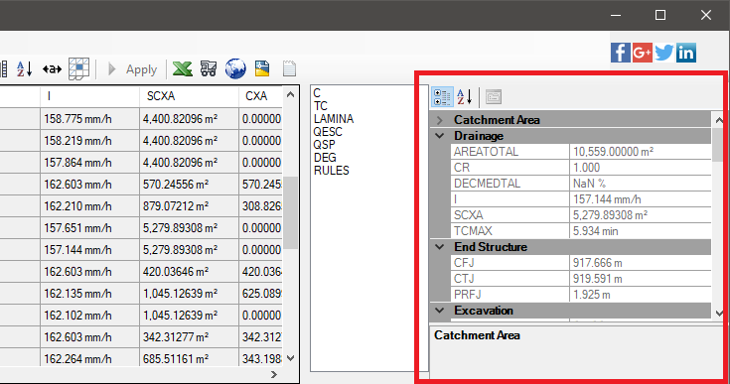Open the Twitter share icon
The width and height of the screenshot is (730, 384).
[x=664, y=53]
